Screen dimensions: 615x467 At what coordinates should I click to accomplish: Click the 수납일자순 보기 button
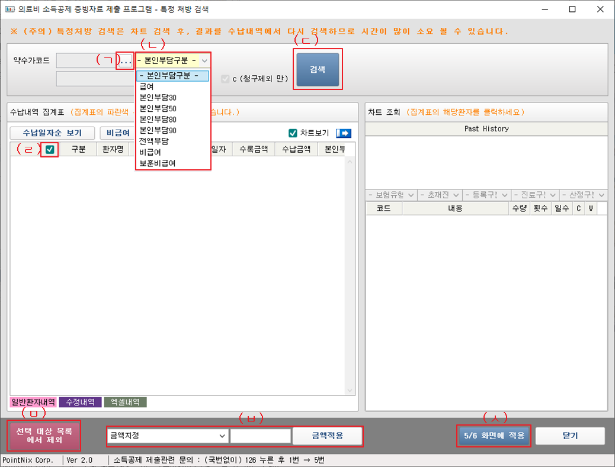52,133
